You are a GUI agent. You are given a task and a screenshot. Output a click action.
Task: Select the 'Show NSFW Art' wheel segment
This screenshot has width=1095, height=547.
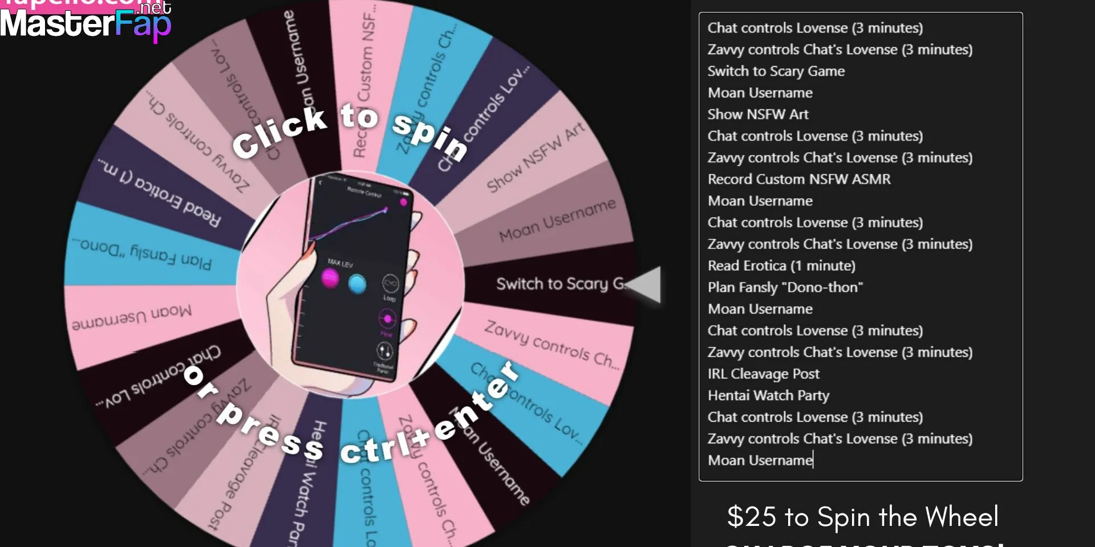coord(535,158)
